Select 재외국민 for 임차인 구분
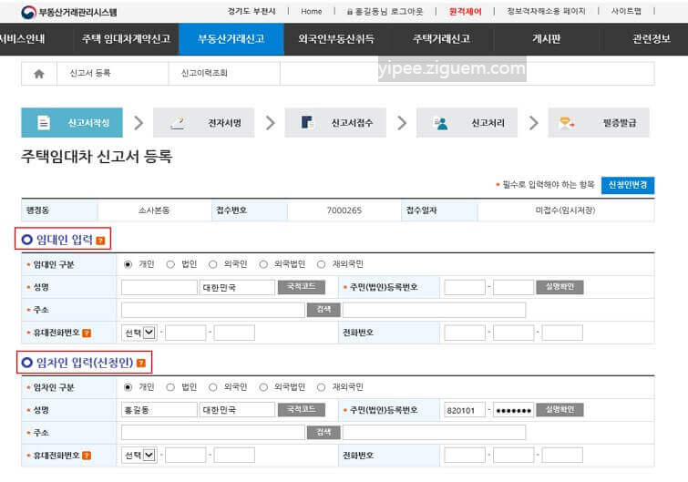 tap(321, 387)
